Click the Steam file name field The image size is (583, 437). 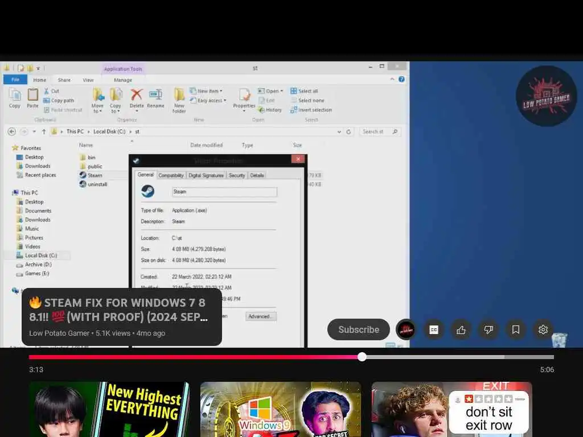(x=224, y=192)
